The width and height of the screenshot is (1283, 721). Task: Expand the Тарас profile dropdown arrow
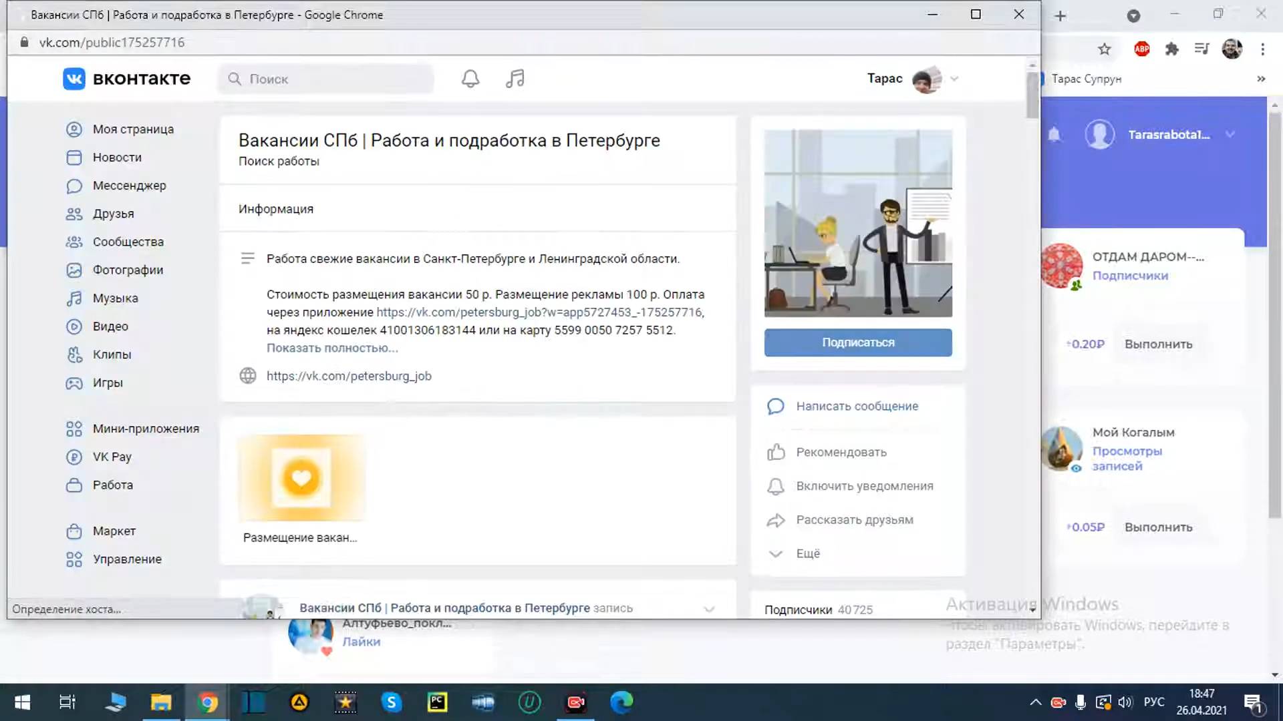click(954, 79)
